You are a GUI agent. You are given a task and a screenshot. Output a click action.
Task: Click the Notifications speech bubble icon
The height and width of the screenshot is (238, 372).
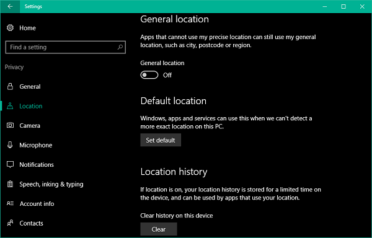point(10,164)
